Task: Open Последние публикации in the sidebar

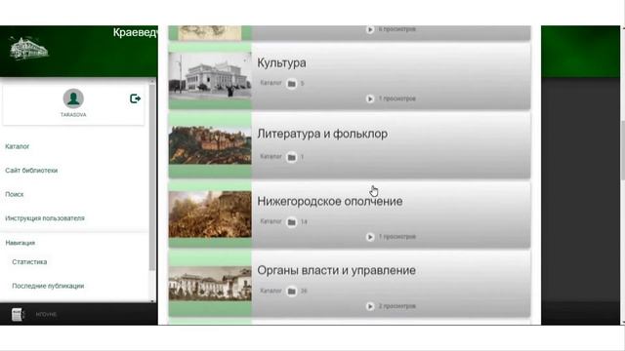Action: tap(48, 286)
